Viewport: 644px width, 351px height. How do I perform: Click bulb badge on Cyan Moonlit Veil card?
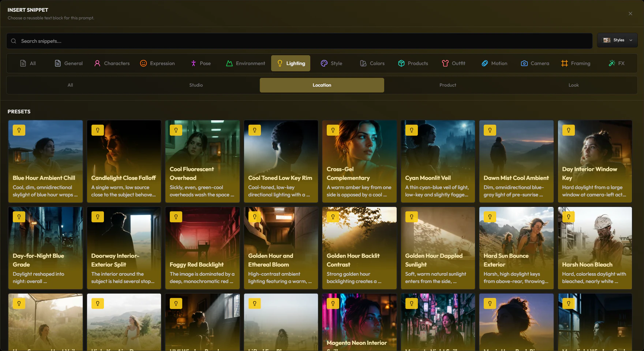[x=412, y=130]
